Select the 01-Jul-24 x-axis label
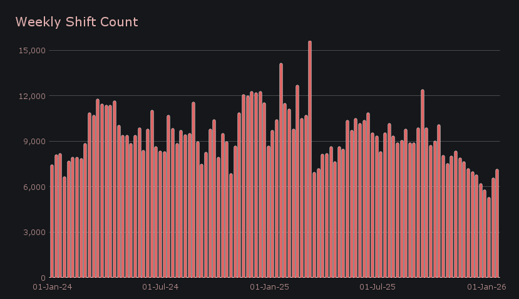519x299 pixels. click(x=161, y=287)
